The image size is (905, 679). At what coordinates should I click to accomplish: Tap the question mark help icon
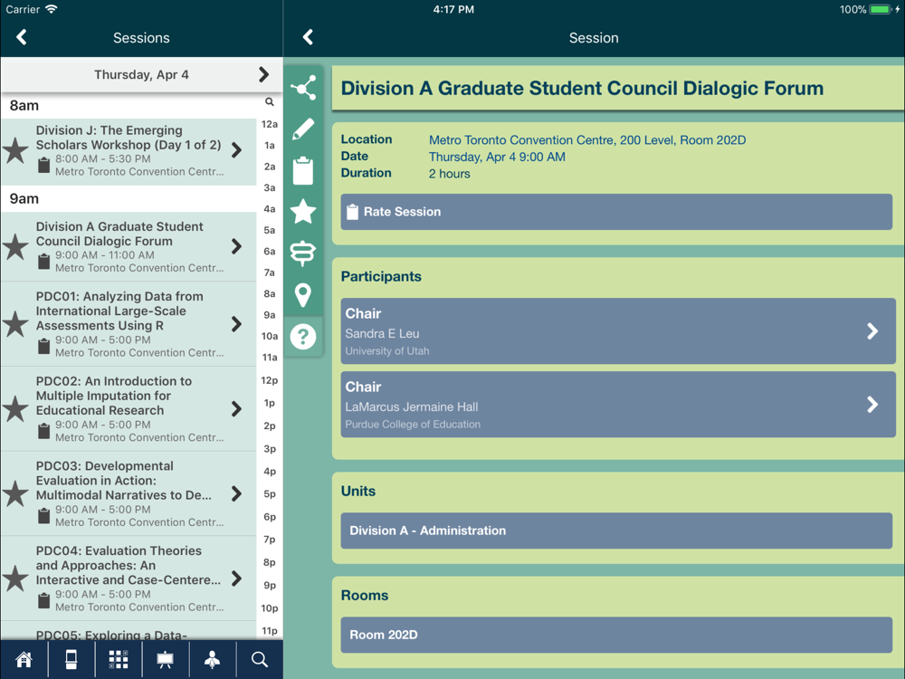click(303, 337)
